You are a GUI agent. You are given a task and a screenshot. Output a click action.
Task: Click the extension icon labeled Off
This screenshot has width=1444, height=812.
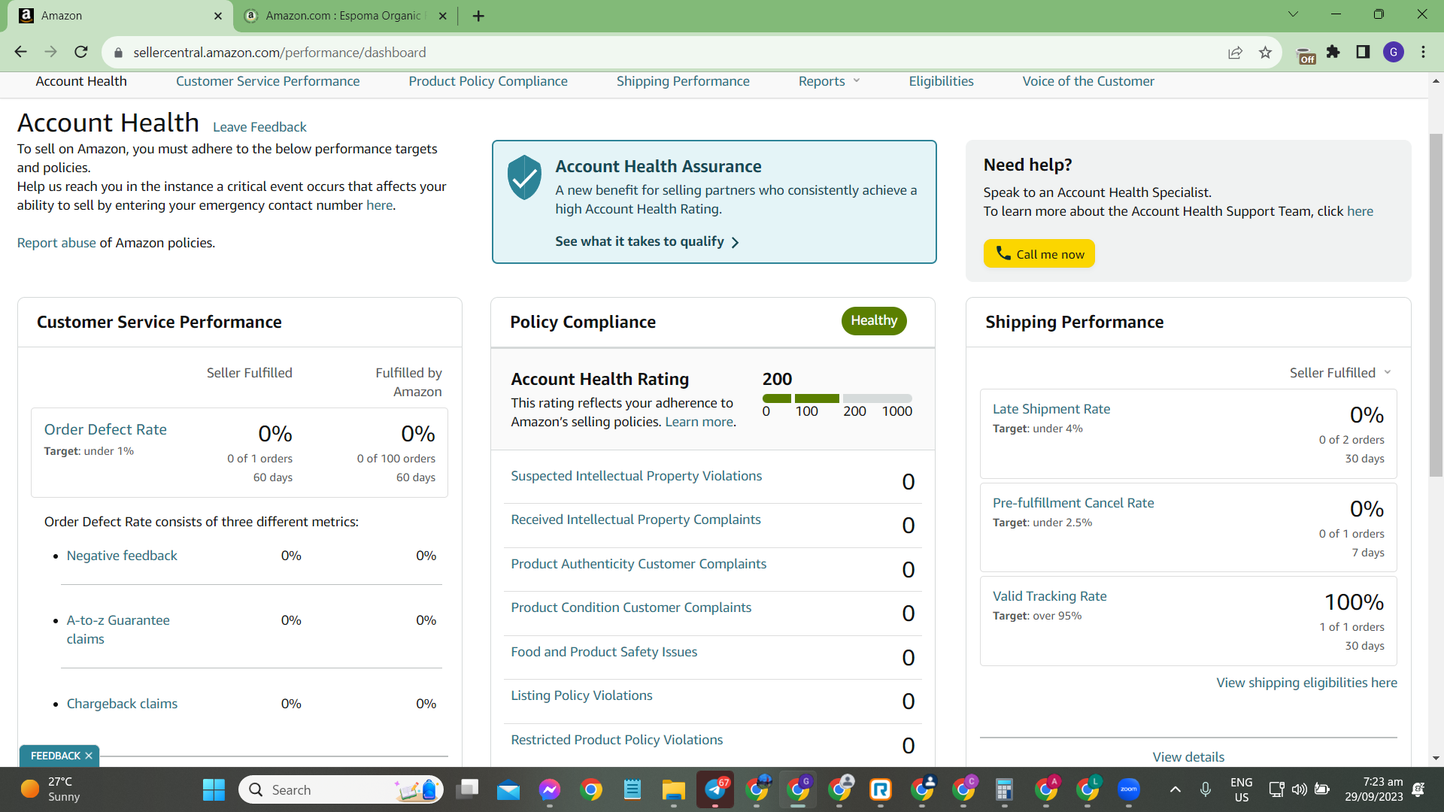click(1306, 55)
